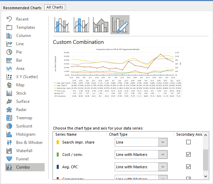Enable secondary axis for Search impr. share
Screen dimensions: 213x184
pos(188,142)
